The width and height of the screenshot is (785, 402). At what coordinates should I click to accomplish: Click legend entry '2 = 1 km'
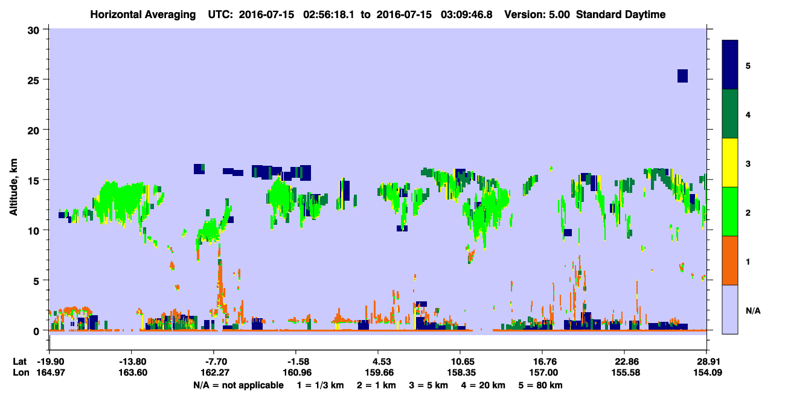click(375, 385)
